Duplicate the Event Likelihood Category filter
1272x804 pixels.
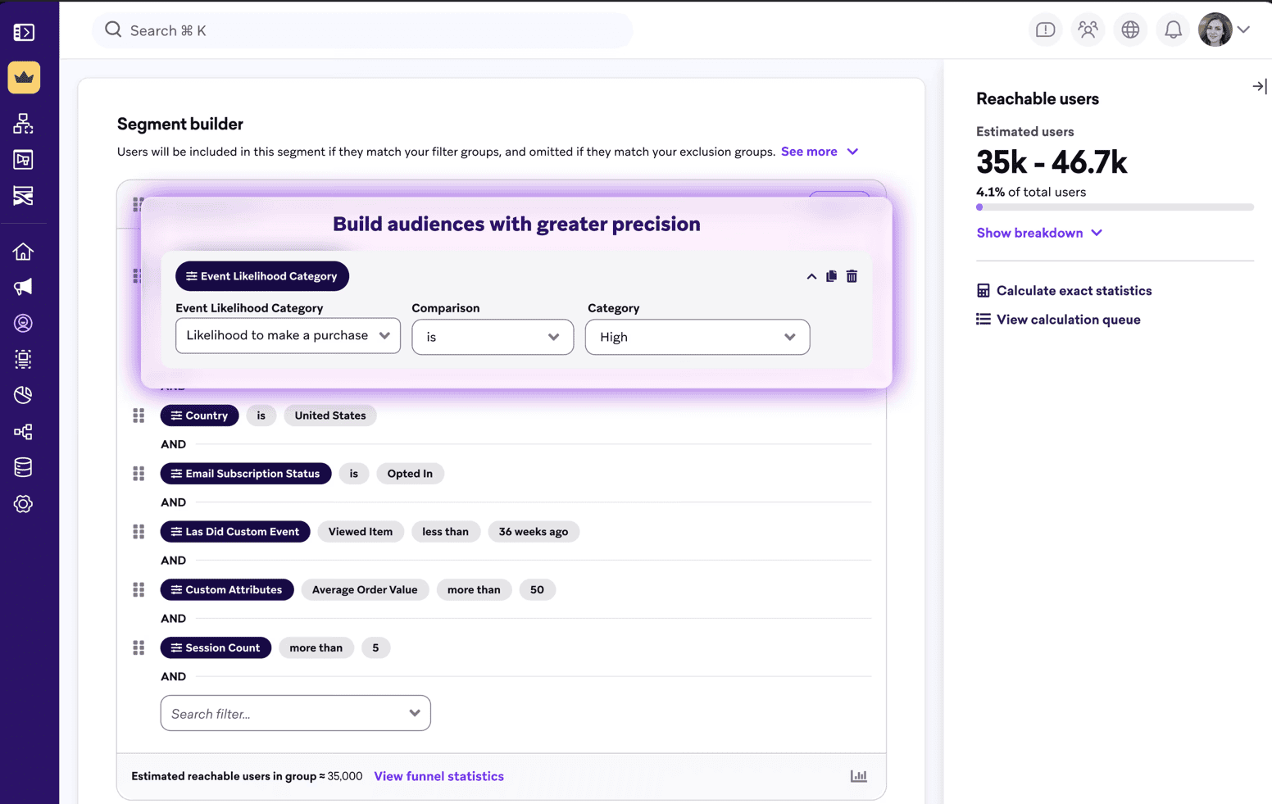pos(831,276)
